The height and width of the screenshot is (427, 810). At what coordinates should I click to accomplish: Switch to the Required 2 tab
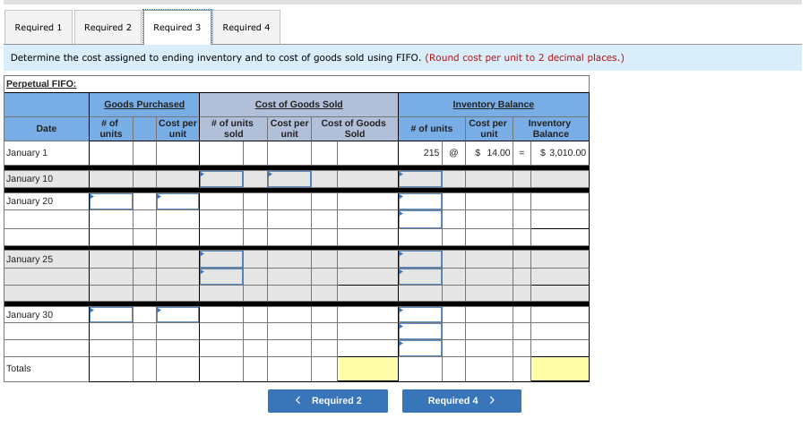(x=108, y=28)
